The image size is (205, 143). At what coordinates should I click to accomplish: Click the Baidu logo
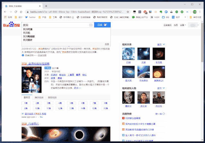click(x=12, y=24)
